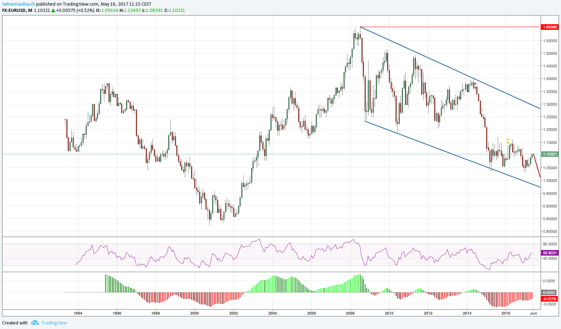Image resolution: width=561 pixels, height=329 pixels.
Task: Click the red marker dot near 2014 high
Action: pos(475,84)
